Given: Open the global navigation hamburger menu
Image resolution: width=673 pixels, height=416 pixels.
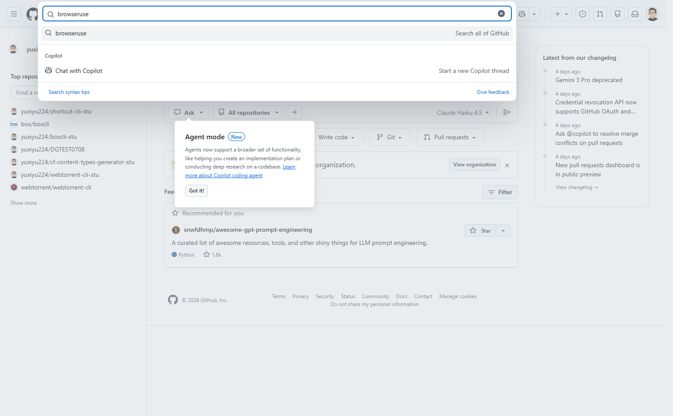Looking at the screenshot, I should pos(14,14).
